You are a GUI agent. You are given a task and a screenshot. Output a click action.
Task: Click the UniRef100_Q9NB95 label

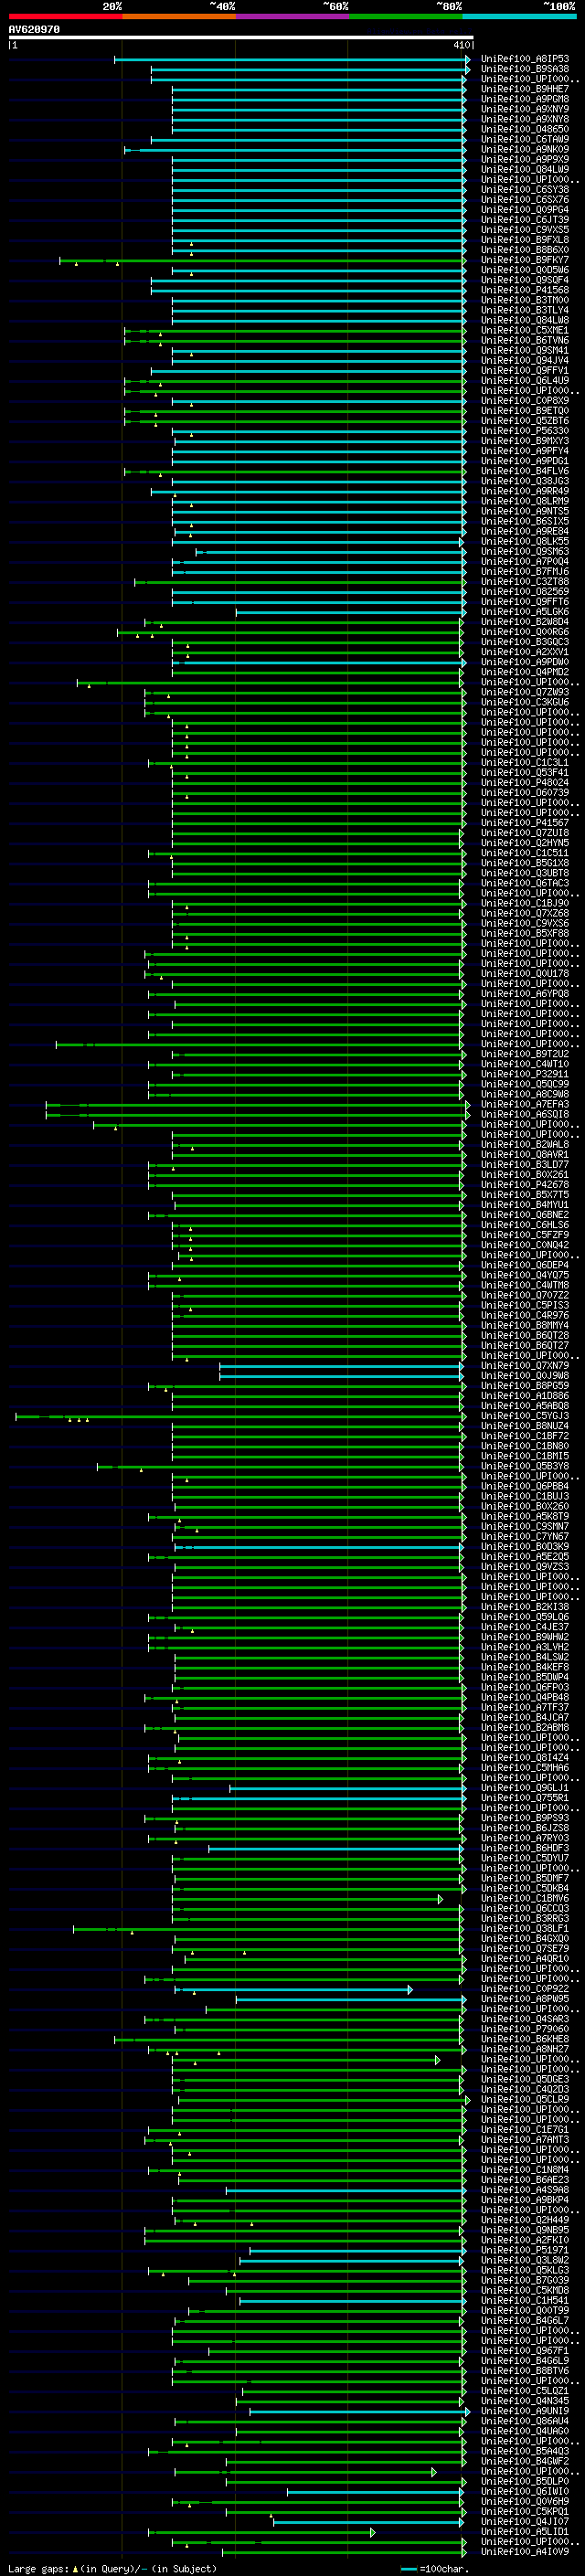pos(525,2229)
